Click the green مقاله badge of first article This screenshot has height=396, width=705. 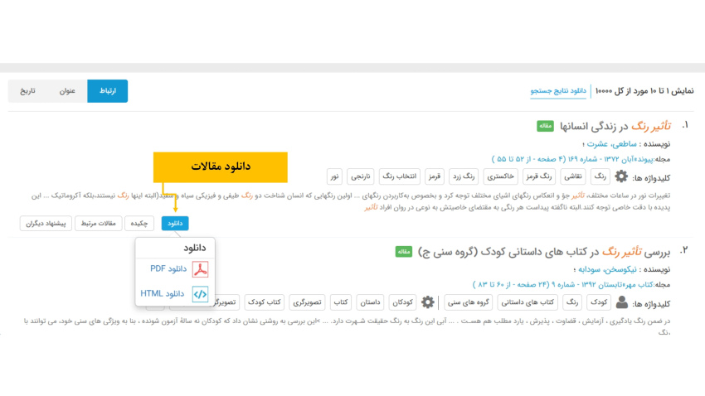pyautogui.click(x=545, y=126)
